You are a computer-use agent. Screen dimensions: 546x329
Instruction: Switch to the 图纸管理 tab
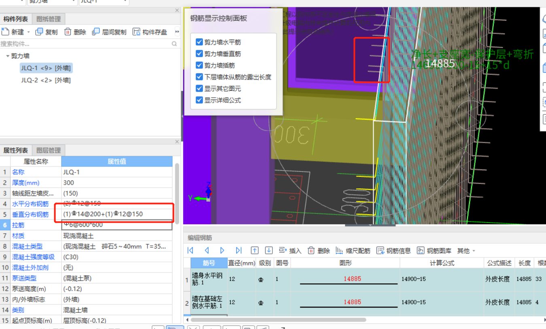49,19
